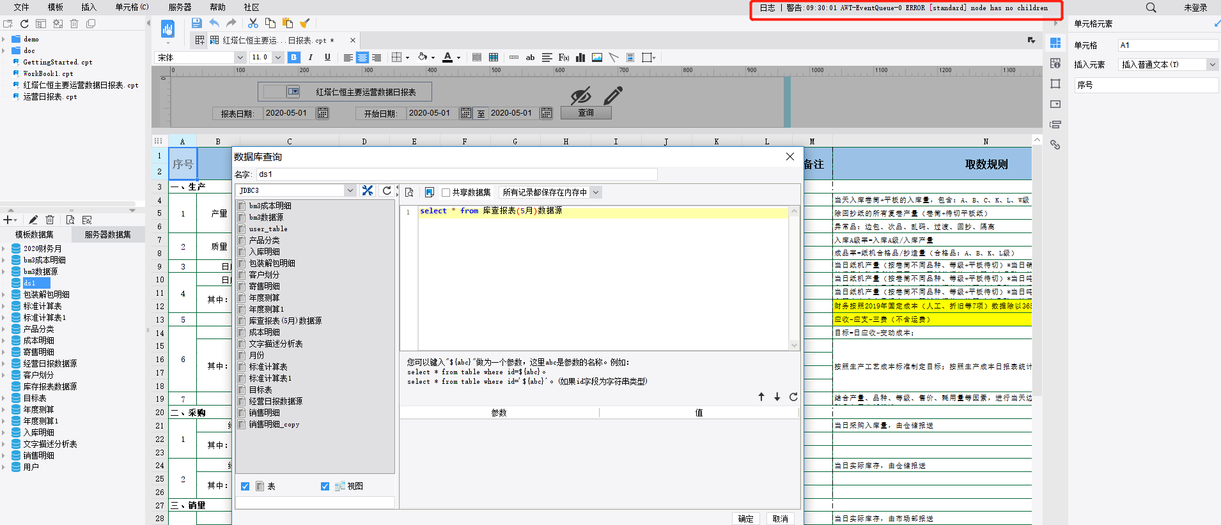Click the Cut scissors icon
Screen dimensions: 1221x525
point(253,23)
